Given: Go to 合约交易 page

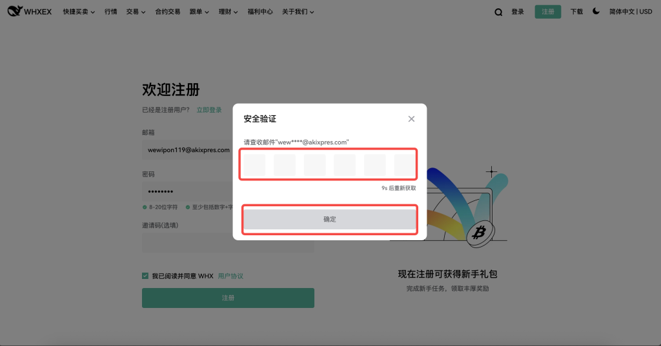Looking at the screenshot, I should click(168, 12).
